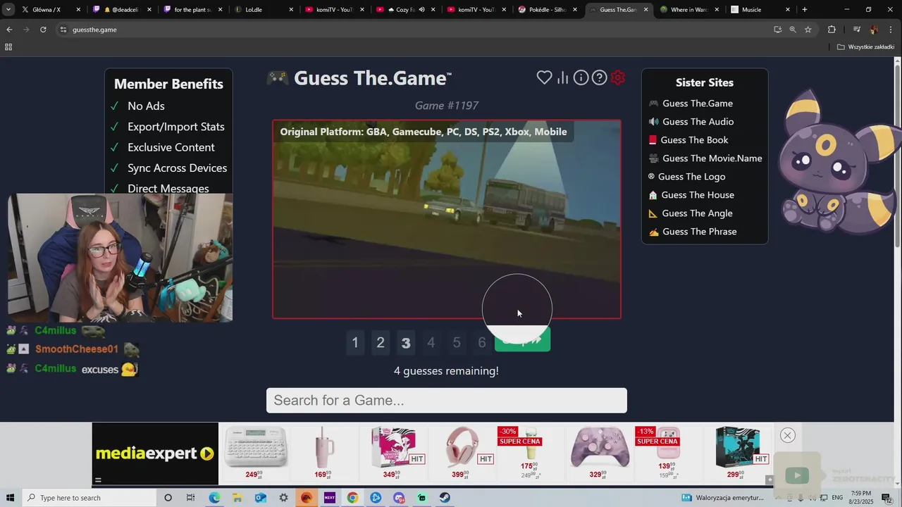
Task: Show screenshot hint number 2
Action: [x=381, y=343]
